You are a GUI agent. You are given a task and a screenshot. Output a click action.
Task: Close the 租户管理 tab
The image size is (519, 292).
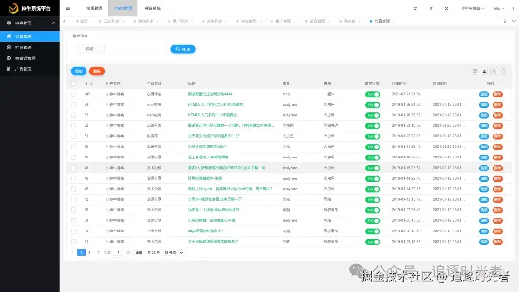click(295, 22)
